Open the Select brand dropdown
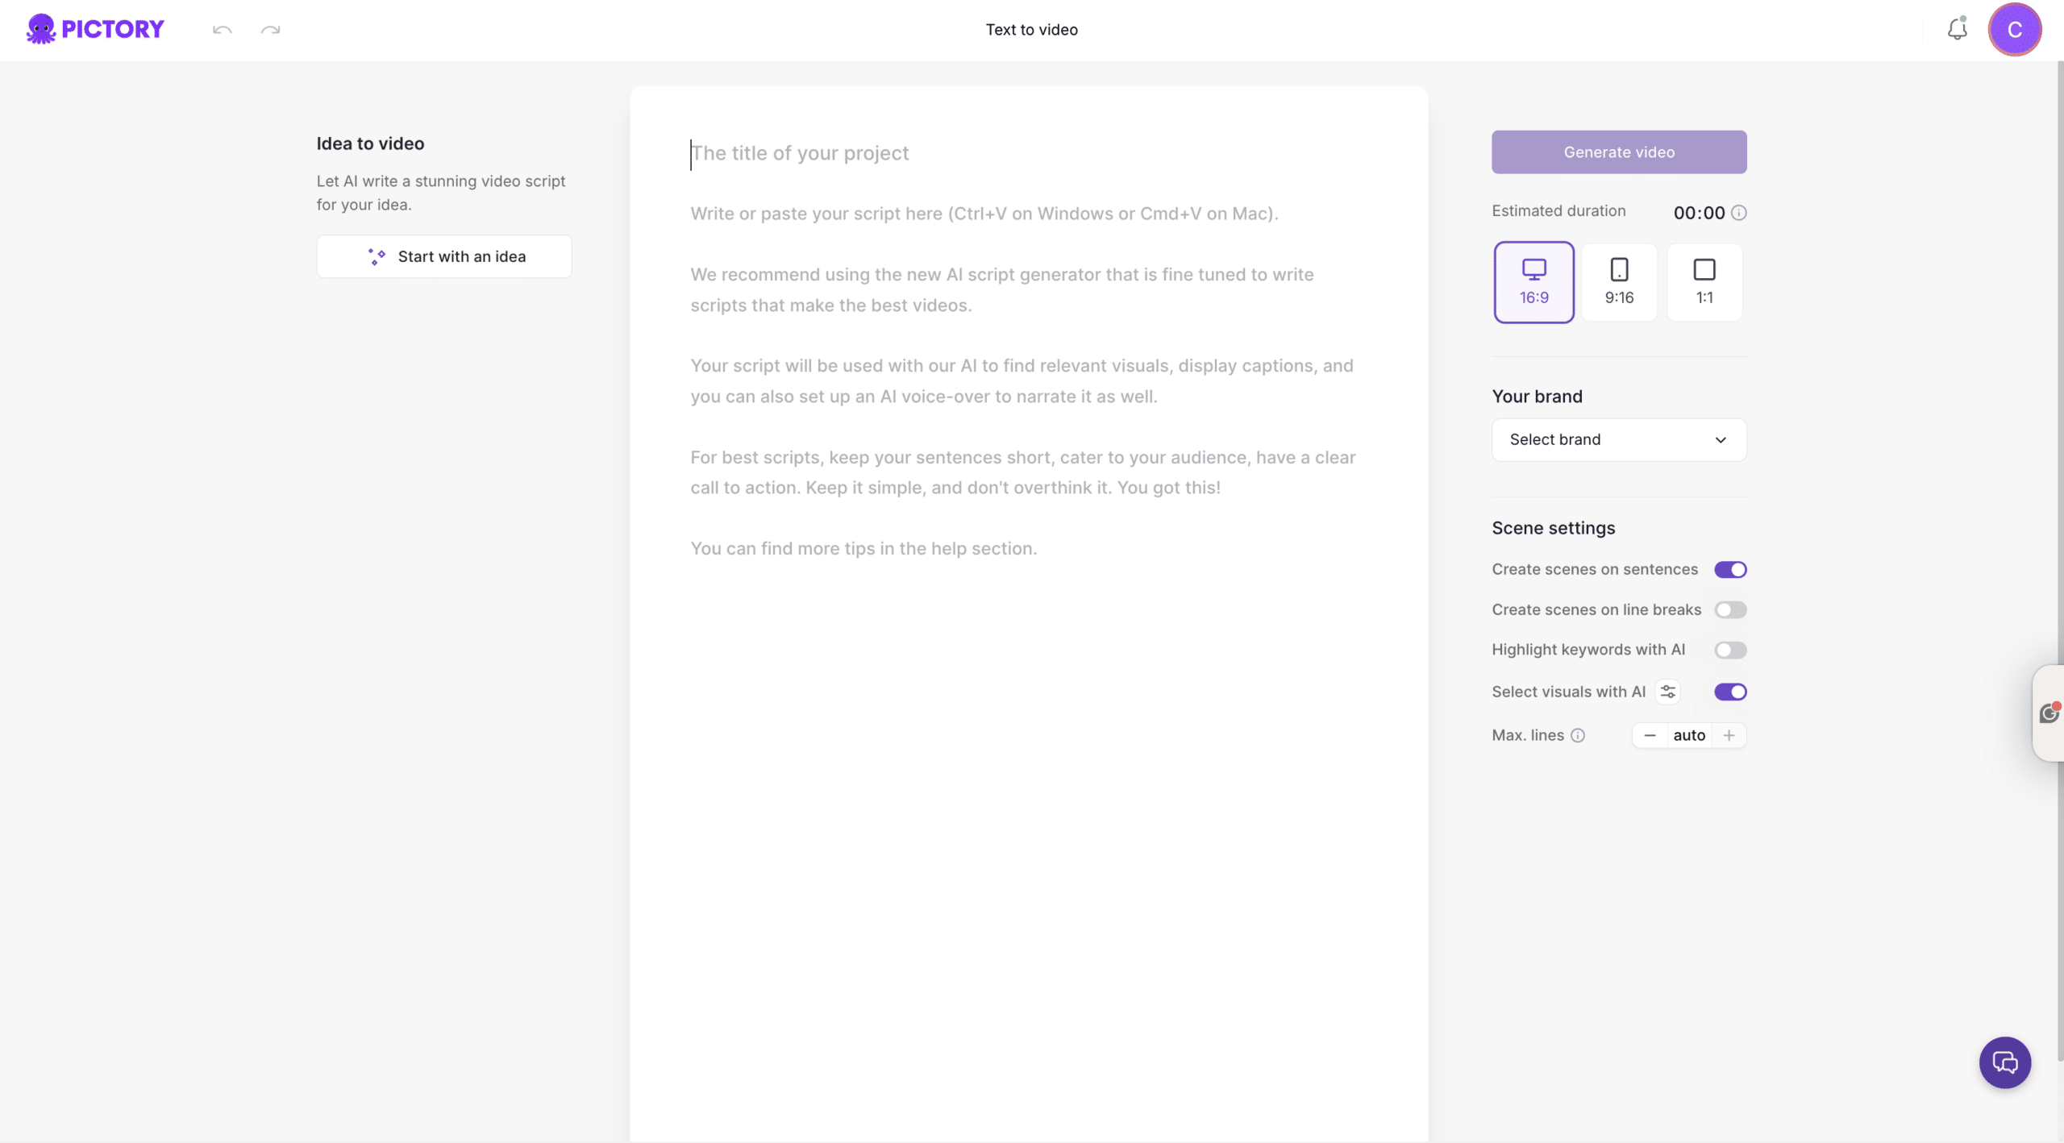Viewport: 2064px width, 1143px height. 1619,440
